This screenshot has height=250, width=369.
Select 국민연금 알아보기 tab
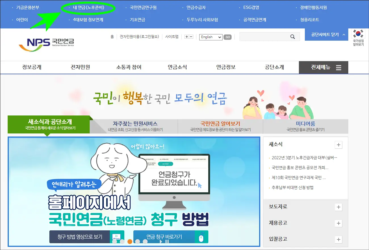point(220,126)
